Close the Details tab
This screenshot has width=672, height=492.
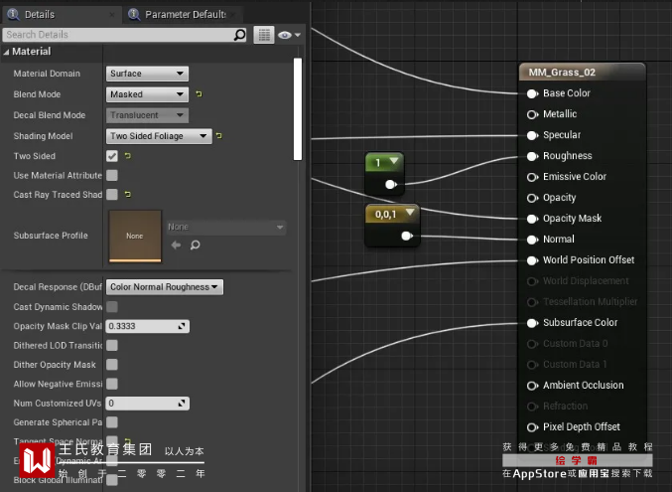pos(112,15)
